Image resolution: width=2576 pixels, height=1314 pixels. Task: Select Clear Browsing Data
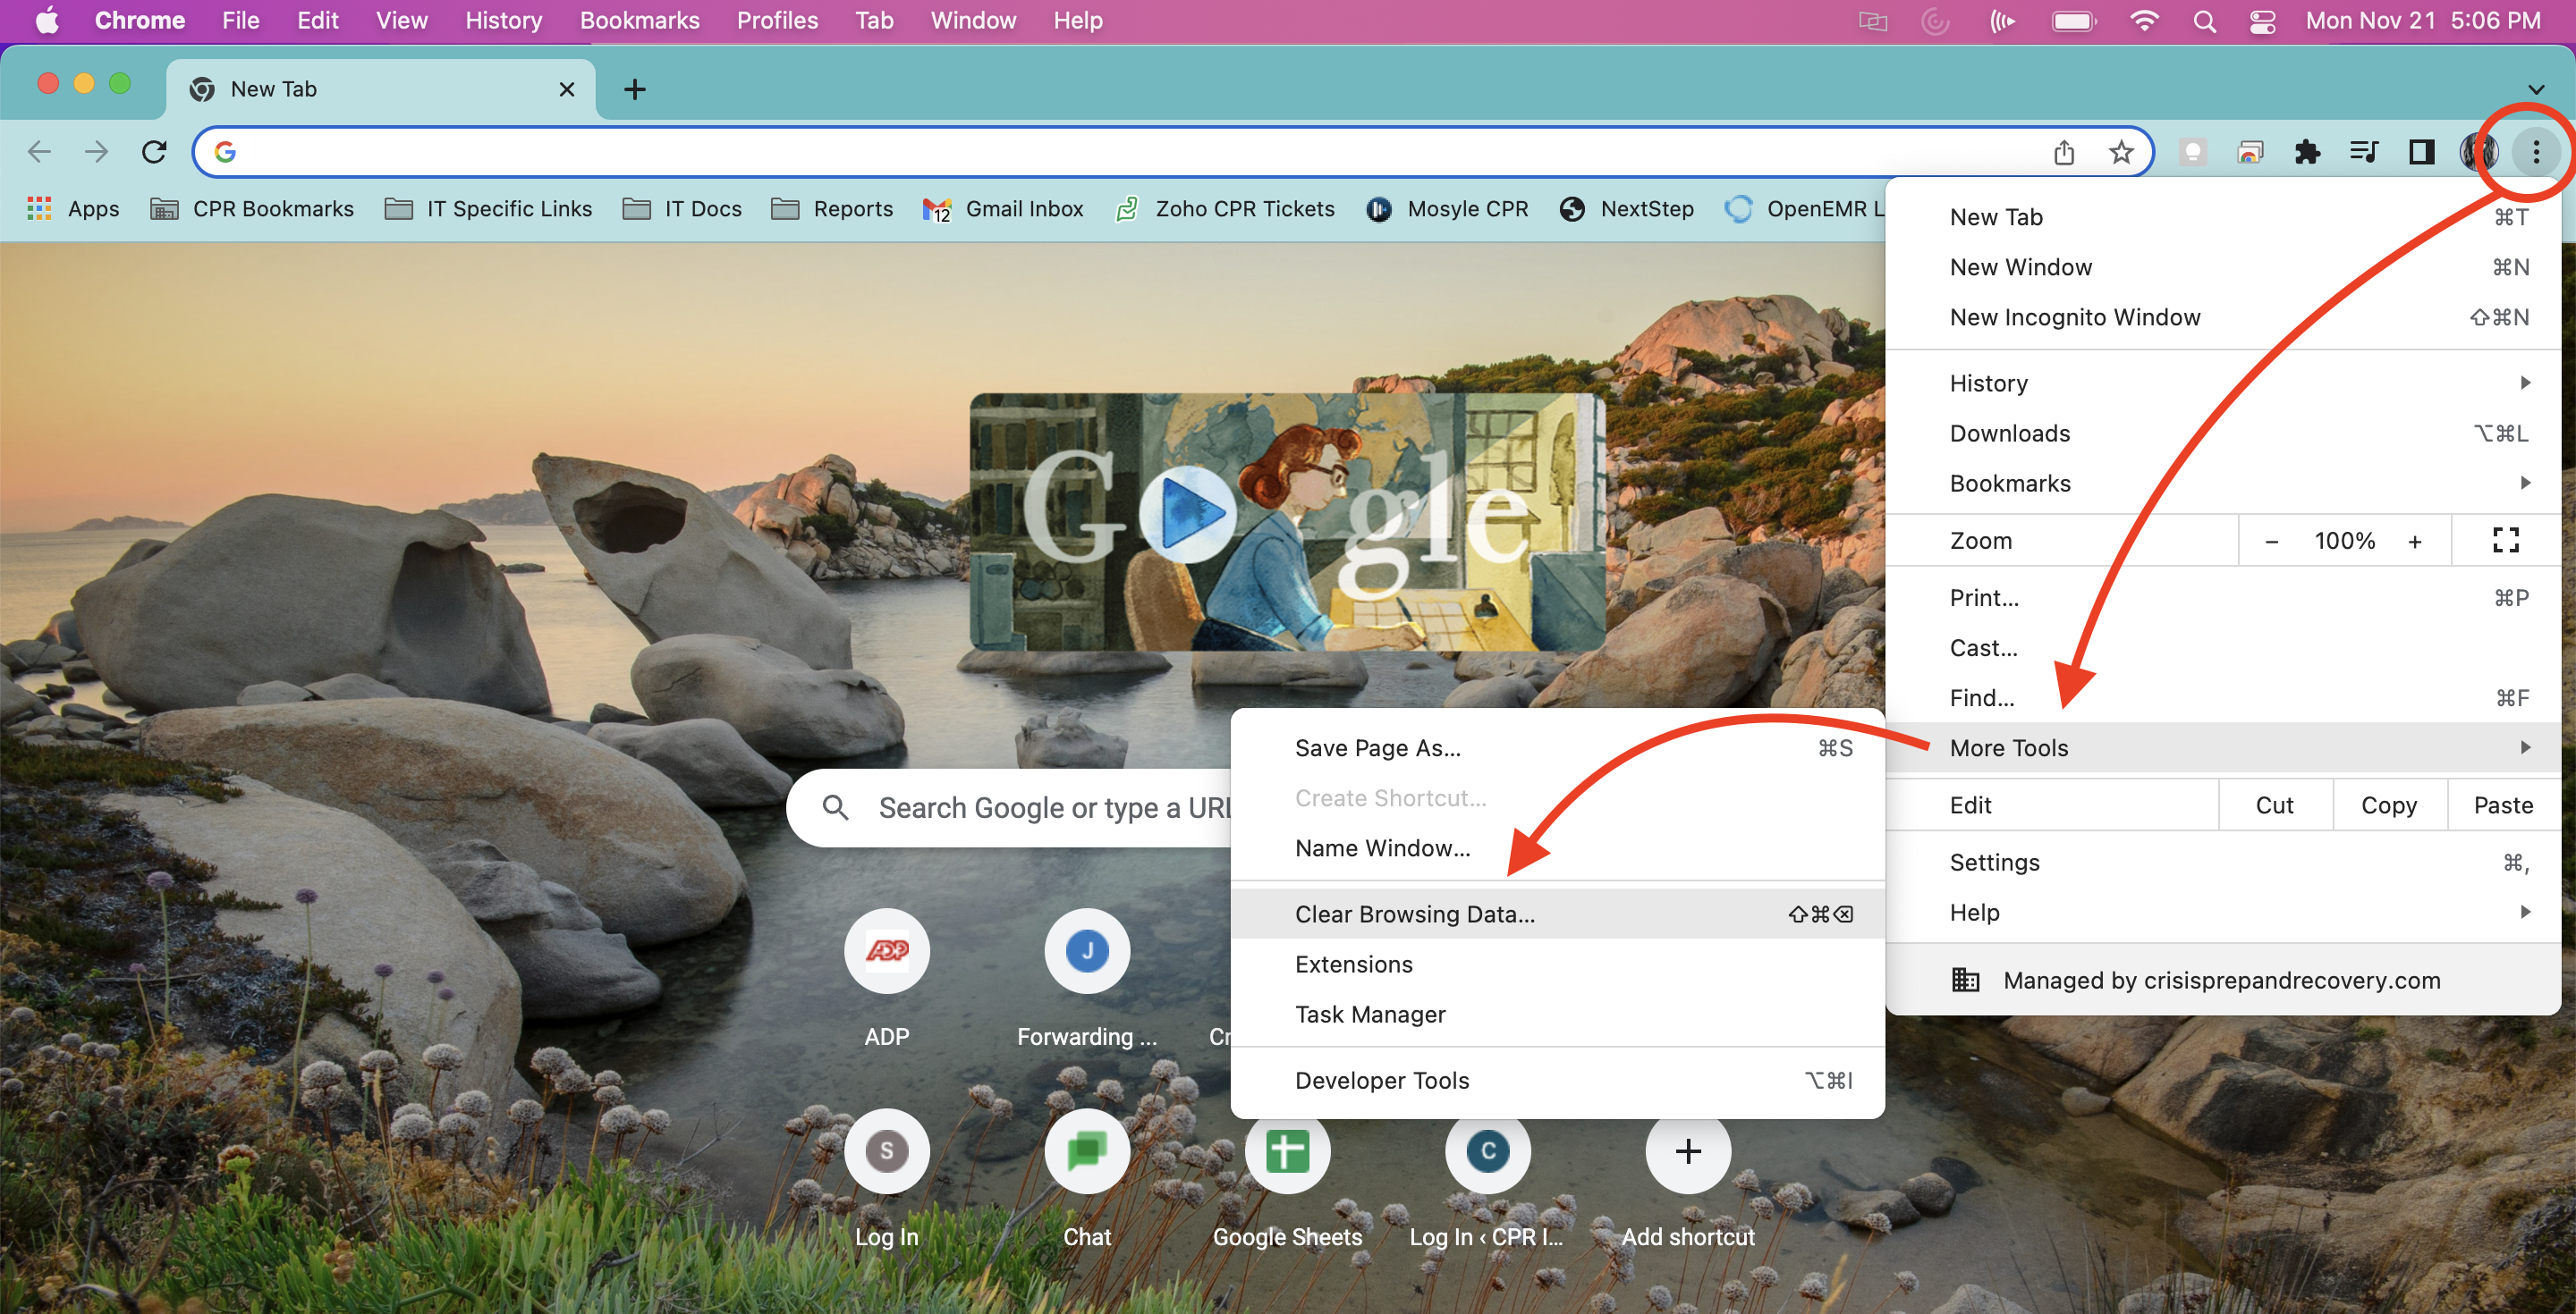1414,914
